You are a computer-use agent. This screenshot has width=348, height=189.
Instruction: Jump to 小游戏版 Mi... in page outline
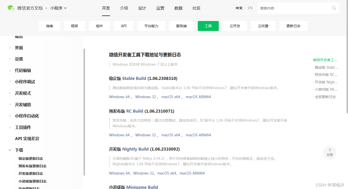(325, 89)
